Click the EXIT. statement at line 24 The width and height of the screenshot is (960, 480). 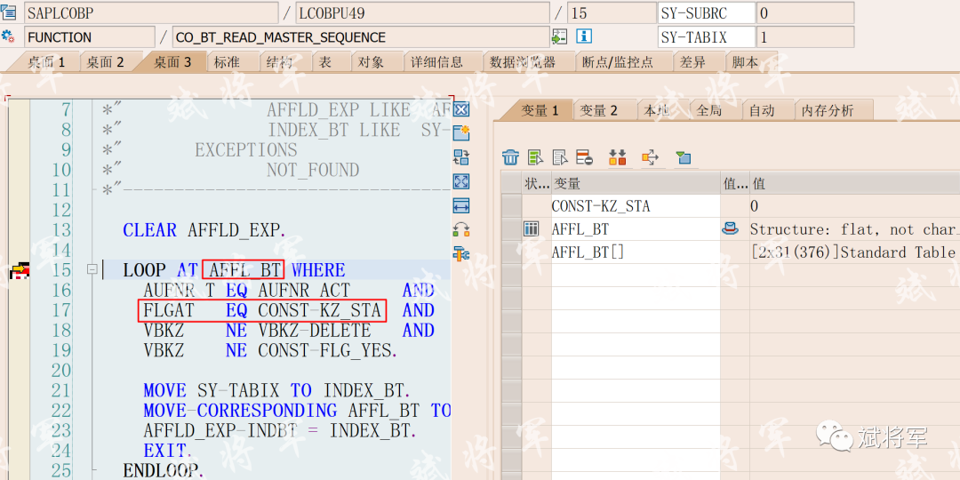coord(168,451)
